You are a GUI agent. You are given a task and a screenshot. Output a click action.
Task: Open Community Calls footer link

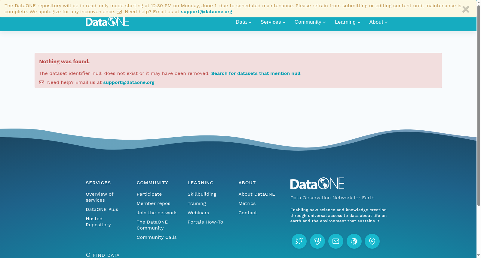click(157, 237)
